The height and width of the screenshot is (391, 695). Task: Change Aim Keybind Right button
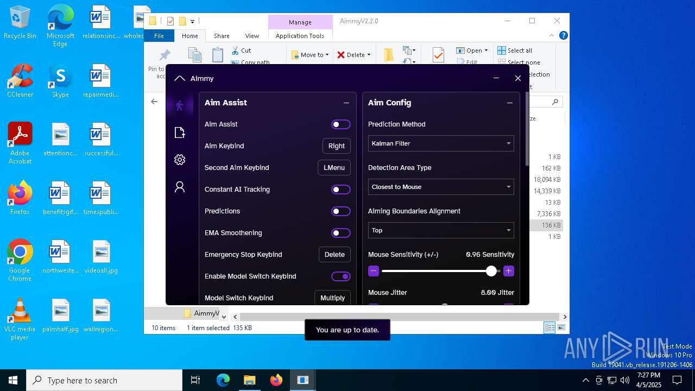coord(337,146)
